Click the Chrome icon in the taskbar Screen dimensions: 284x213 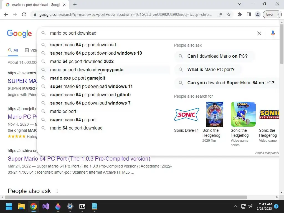(x=34, y=206)
